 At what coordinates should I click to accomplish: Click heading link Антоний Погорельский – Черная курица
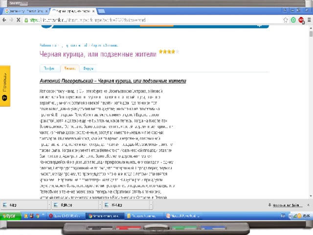click(112, 81)
